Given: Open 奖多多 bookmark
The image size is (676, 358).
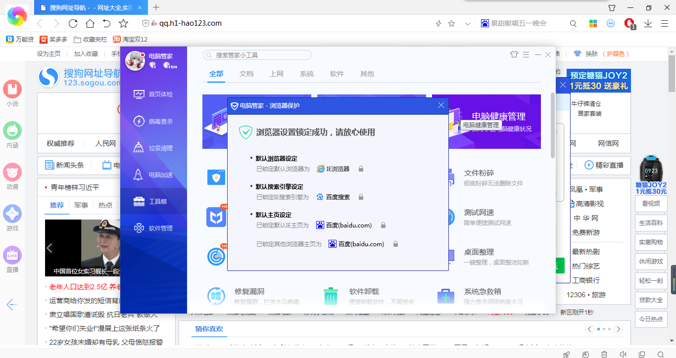Looking at the screenshot, I should [x=53, y=39].
